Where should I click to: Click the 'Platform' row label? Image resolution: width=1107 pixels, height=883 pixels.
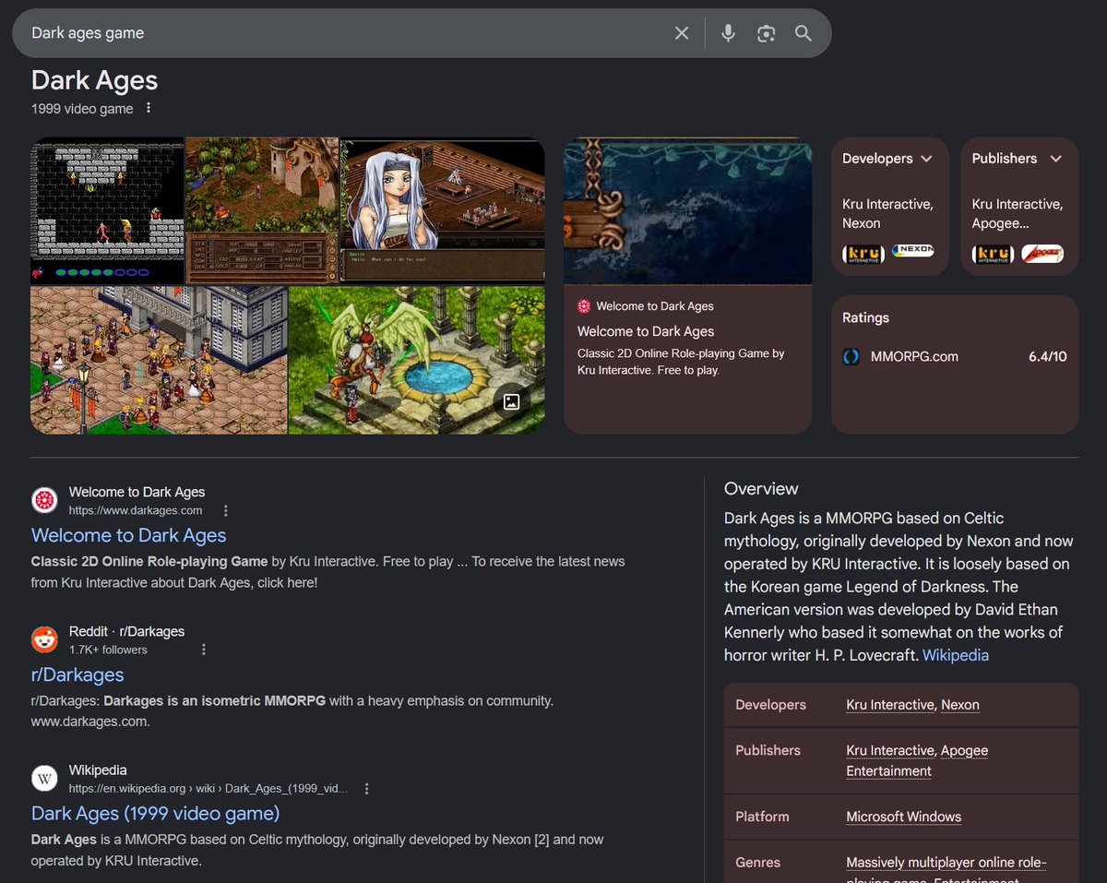pos(762,817)
